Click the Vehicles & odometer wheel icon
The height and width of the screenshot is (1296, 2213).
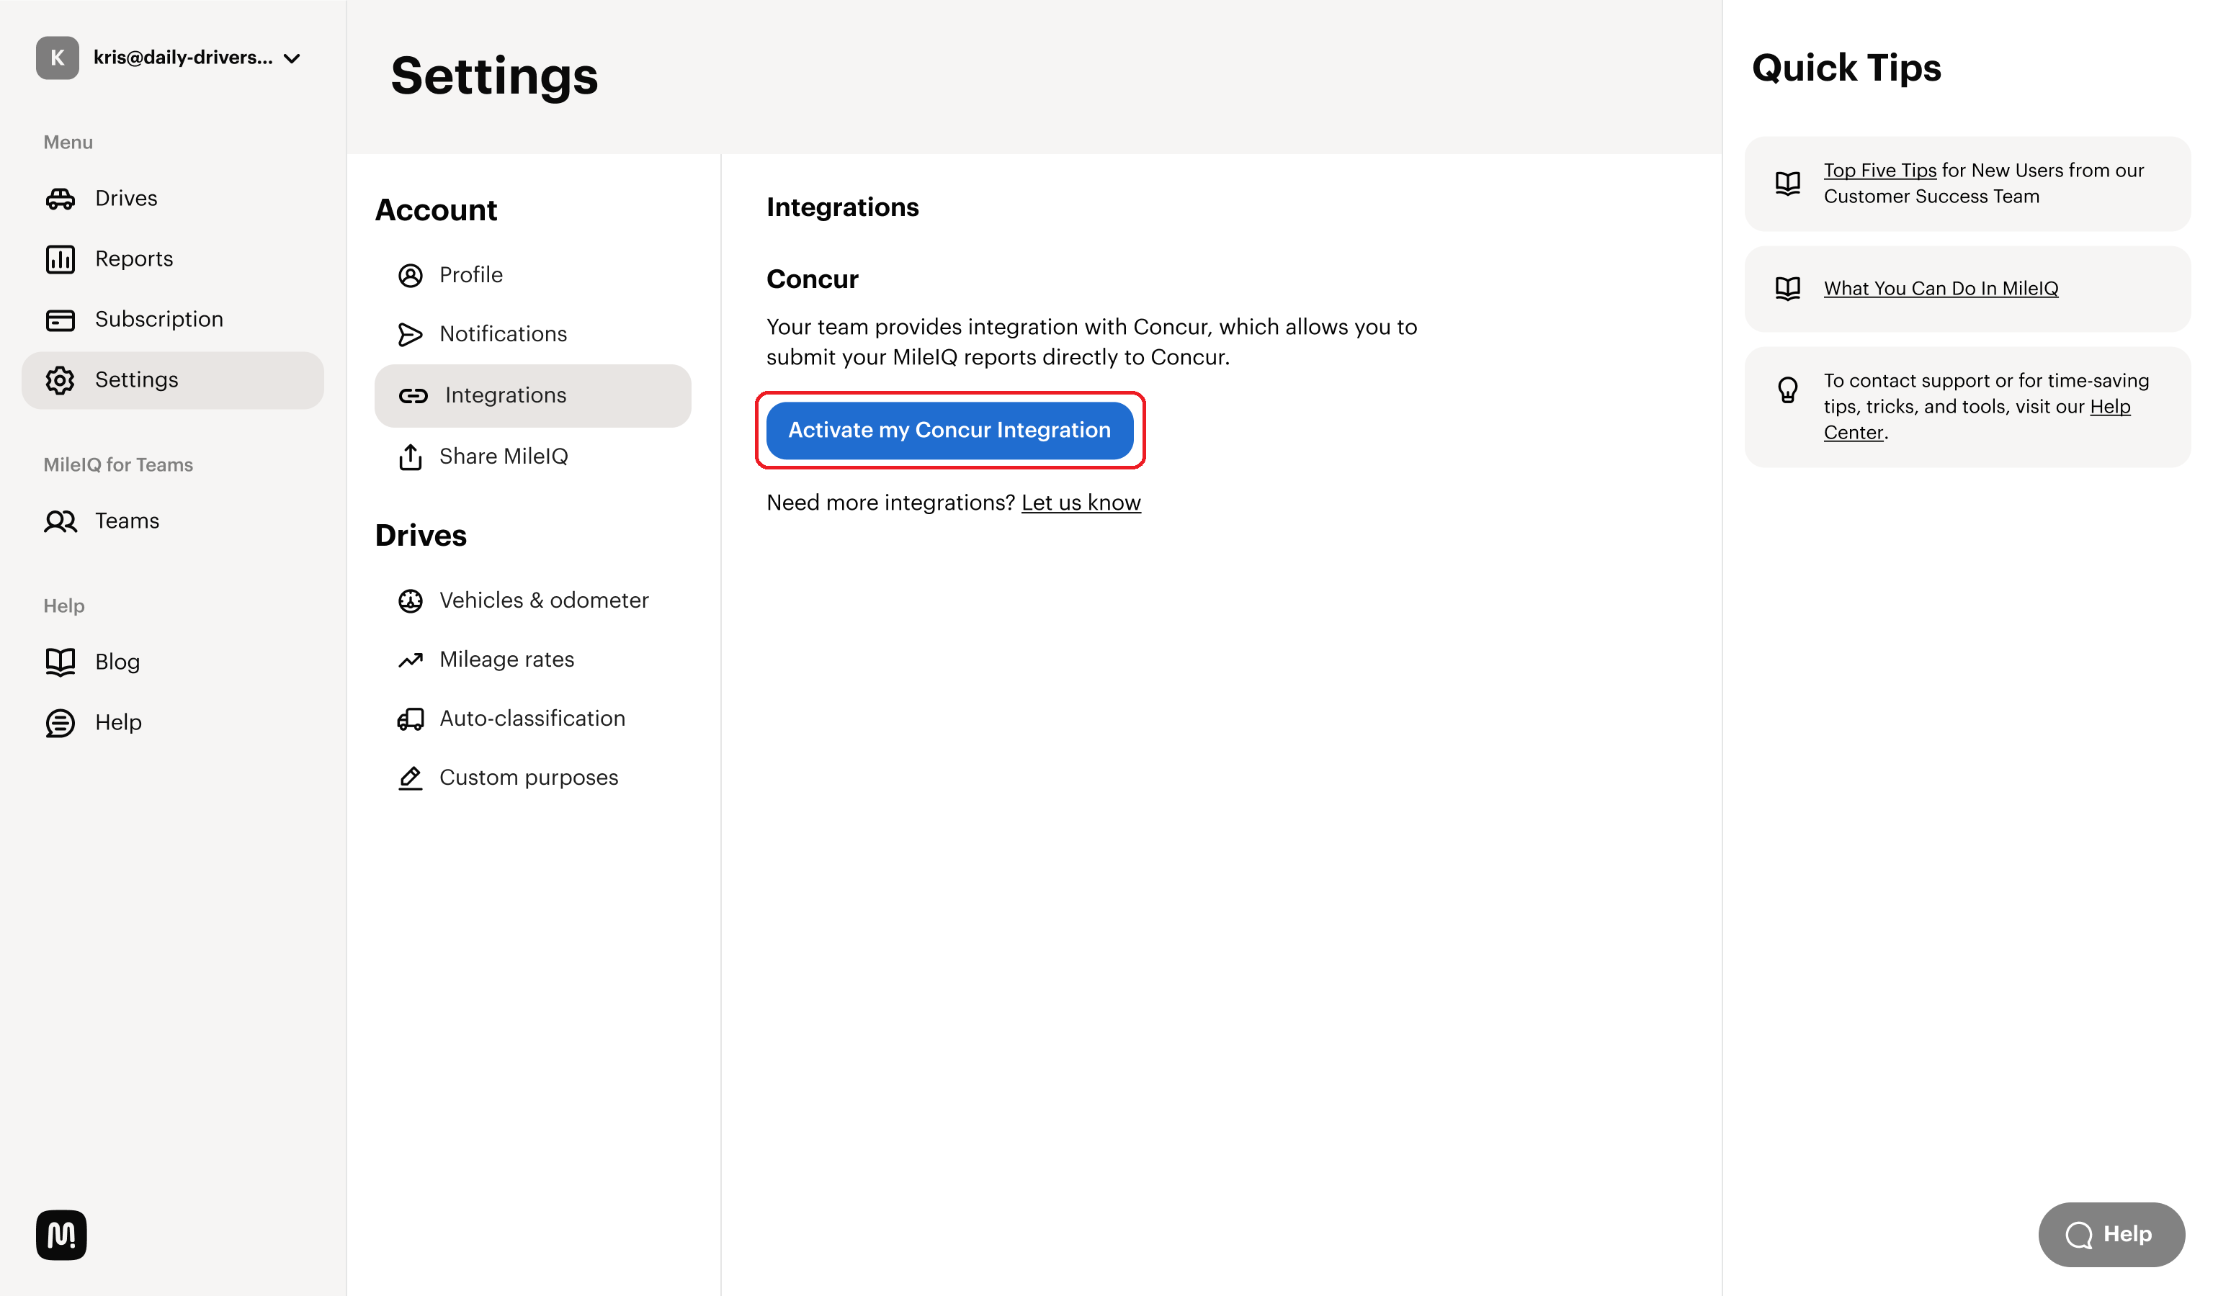pyautogui.click(x=410, y=600)
